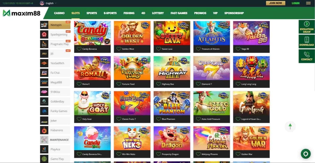Click the Evolution Draw side icon
315x163 pixels.
(307, 27)
